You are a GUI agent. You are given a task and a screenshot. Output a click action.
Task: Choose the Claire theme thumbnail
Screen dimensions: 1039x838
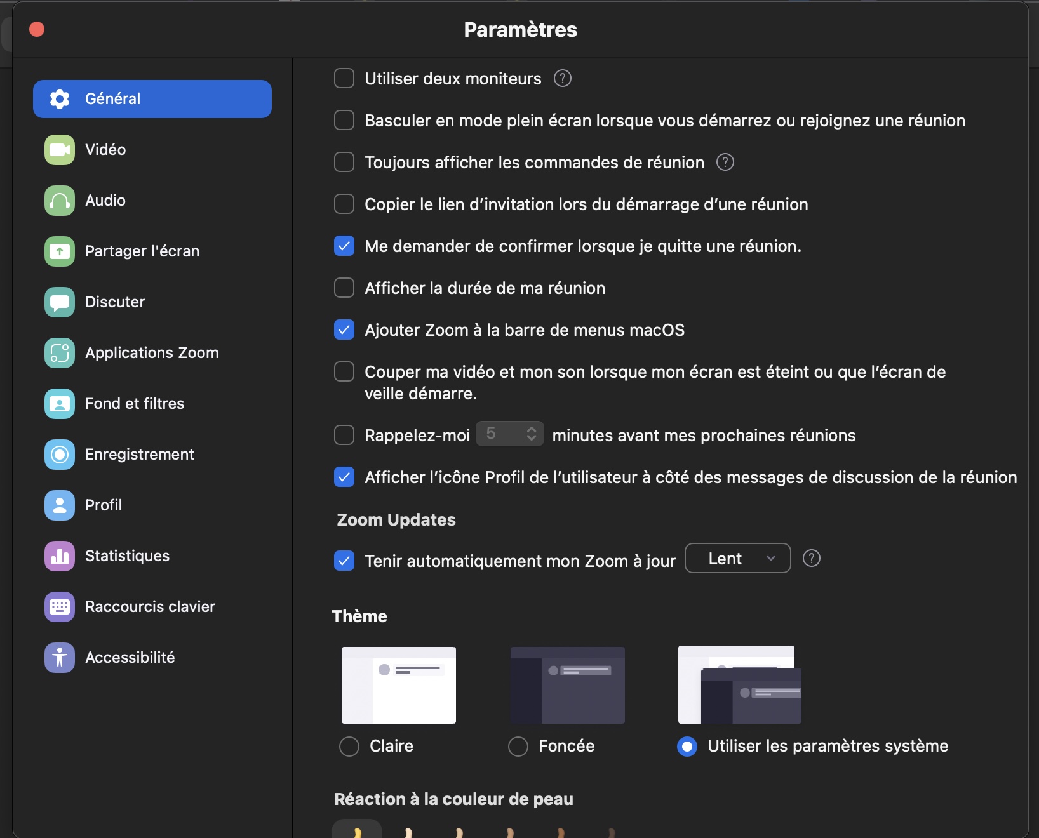pyautogui.click(x=399, y=685)
